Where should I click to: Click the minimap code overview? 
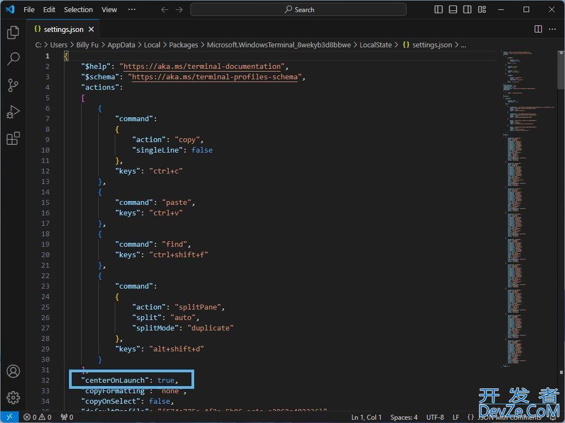(529, 209)
